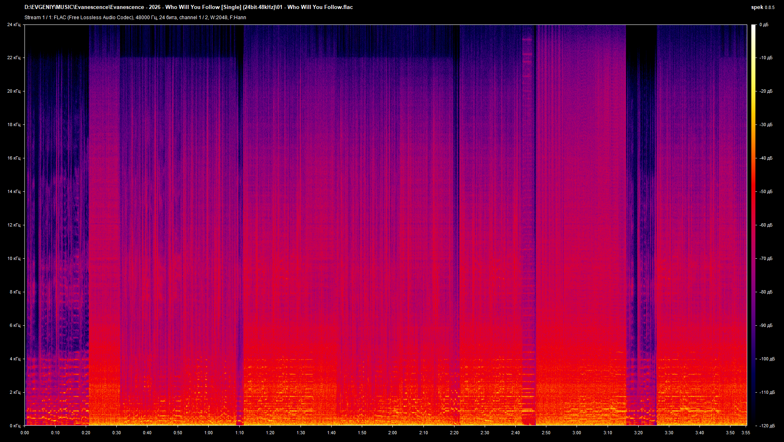The image size is (784, 442).
Task: Click the stream info line with W:2048
Action: (135, 18)
